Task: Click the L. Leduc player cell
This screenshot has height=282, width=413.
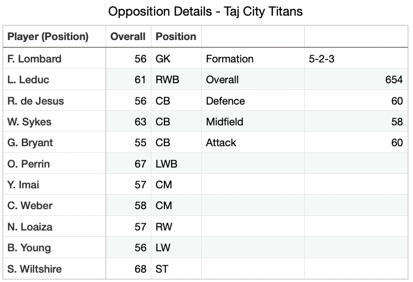Action: 54,80
